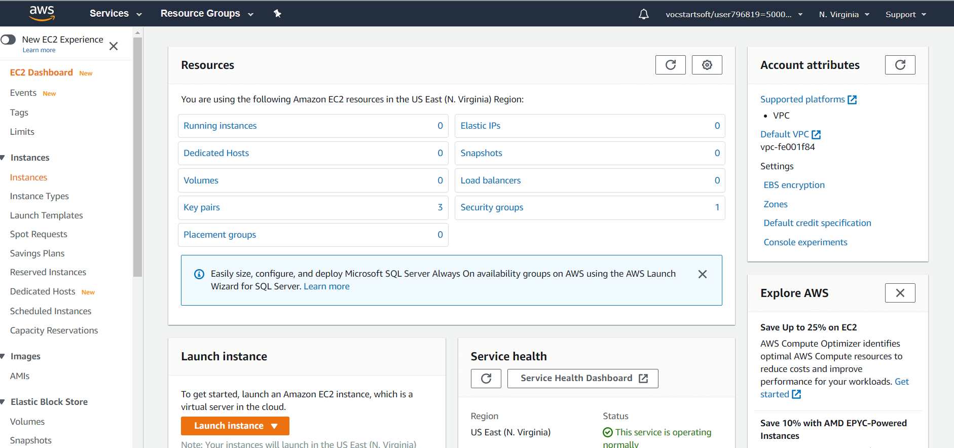The image size is (954, 448).
Task: Open the account user dropdown
Action: (734, 14)
